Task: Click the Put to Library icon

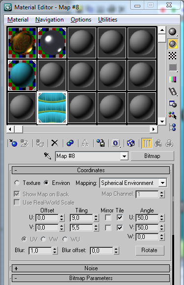Action: point(101,143)
